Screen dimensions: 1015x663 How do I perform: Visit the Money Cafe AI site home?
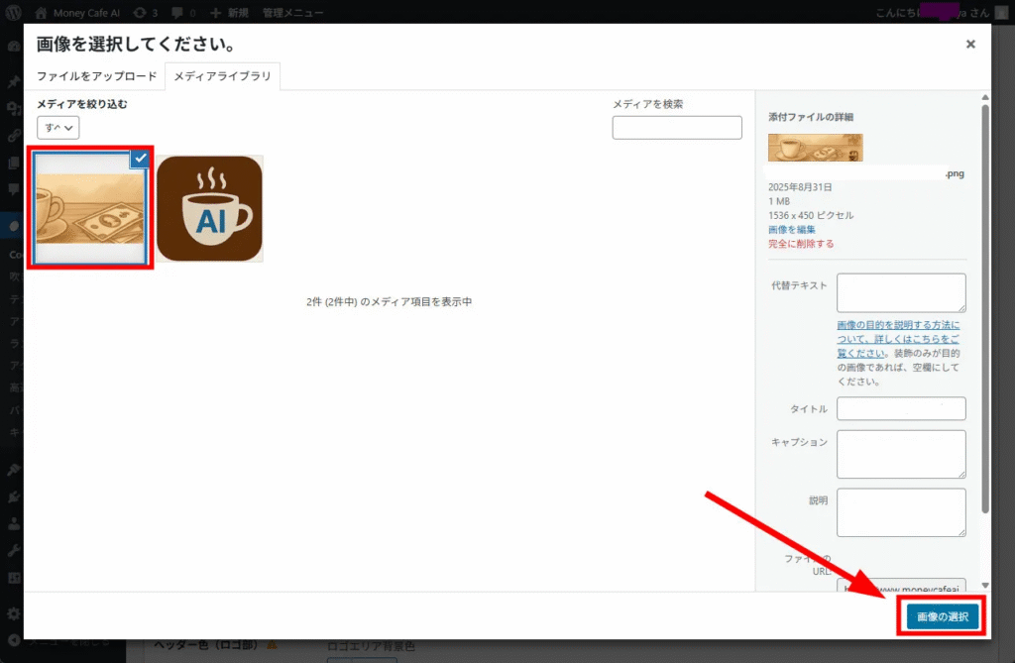77,12
